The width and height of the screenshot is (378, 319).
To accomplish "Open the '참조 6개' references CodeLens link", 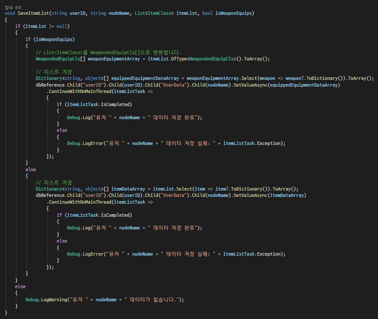I will [13, 8].
